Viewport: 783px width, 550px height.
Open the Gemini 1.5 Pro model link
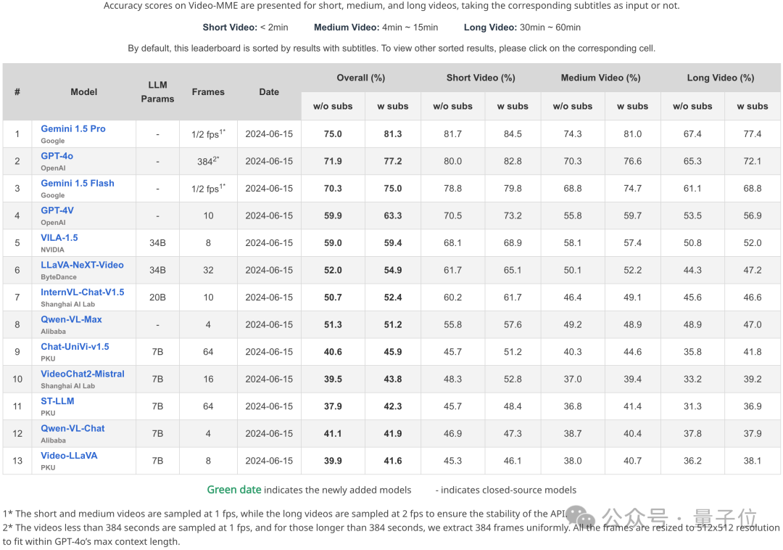73,128
